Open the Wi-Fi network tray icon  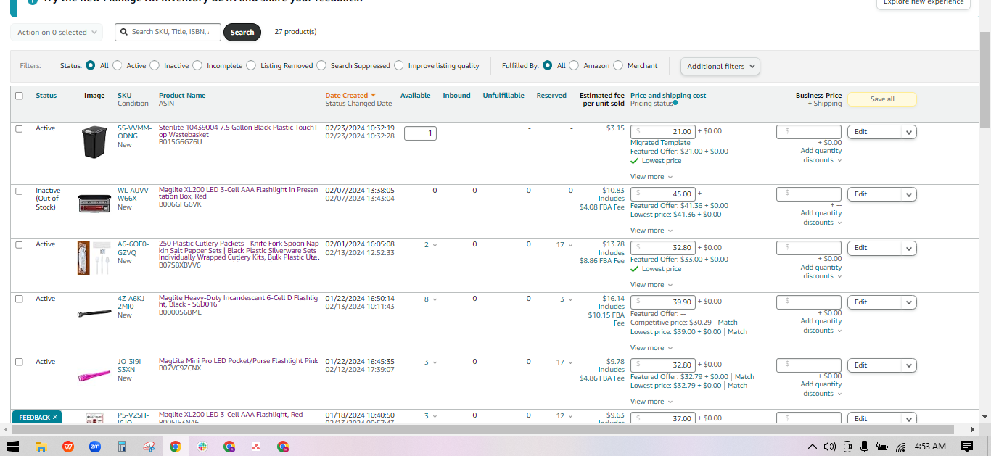(900, 447)
